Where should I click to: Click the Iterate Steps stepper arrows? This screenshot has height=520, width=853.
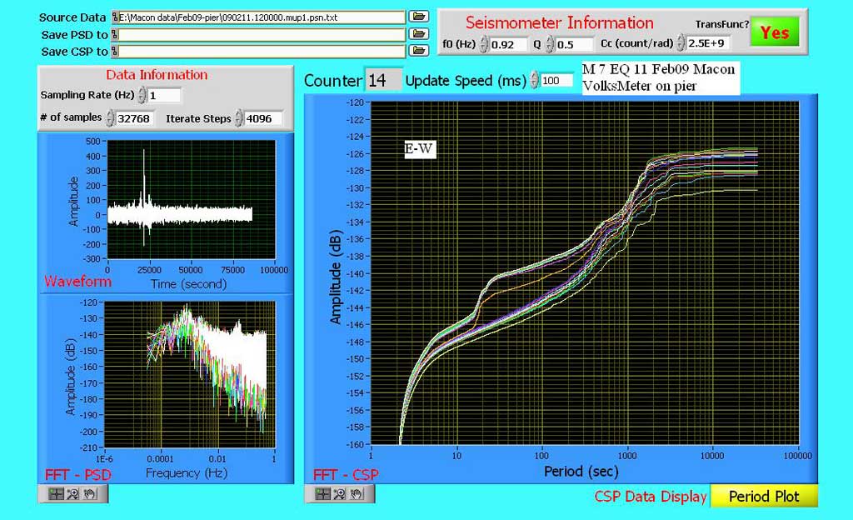point(239,118)
